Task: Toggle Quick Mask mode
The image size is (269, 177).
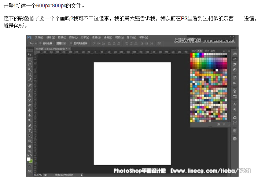Action: click(30, 166)
